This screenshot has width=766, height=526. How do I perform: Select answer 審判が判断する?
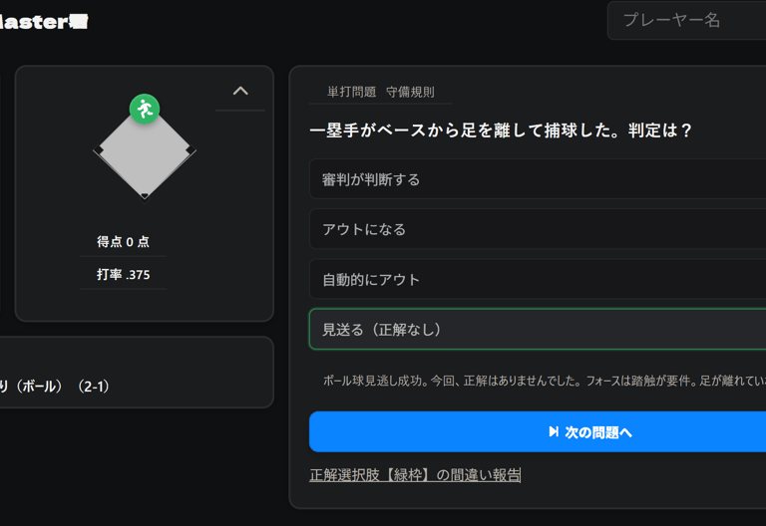pos(539,179)
